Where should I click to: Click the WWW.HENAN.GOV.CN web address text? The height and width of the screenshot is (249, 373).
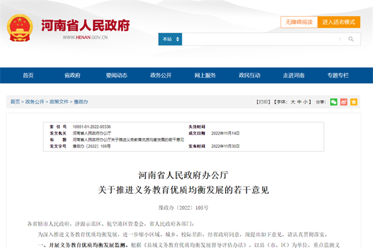[85, 37]
